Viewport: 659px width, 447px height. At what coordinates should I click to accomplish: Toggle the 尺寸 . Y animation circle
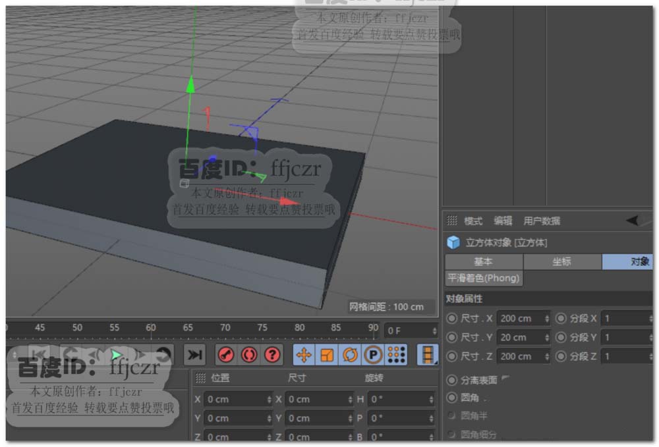click(x=452, y=337)
